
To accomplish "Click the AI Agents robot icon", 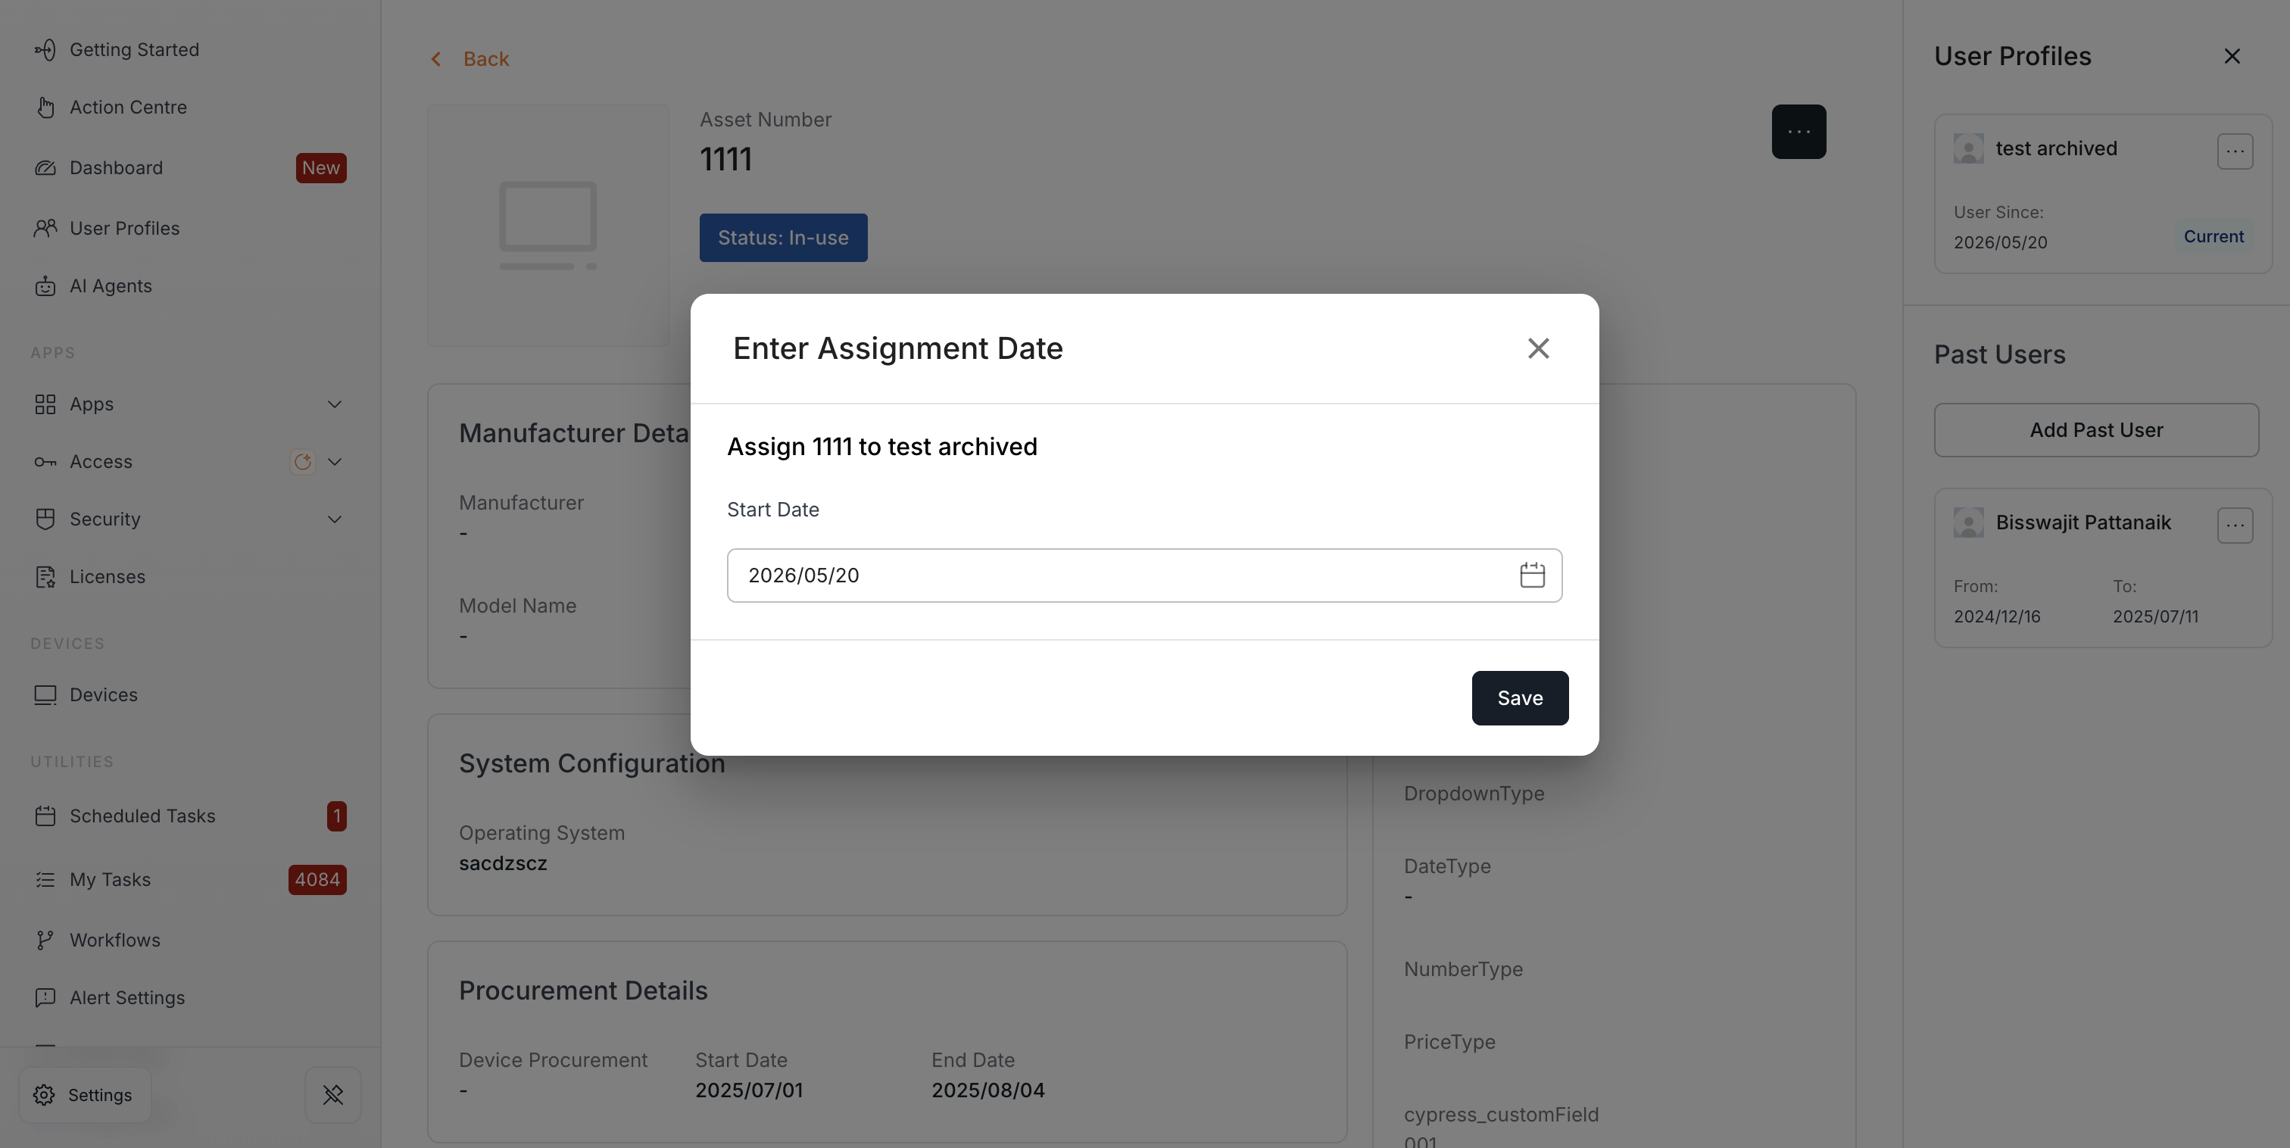I will (45, 286).
